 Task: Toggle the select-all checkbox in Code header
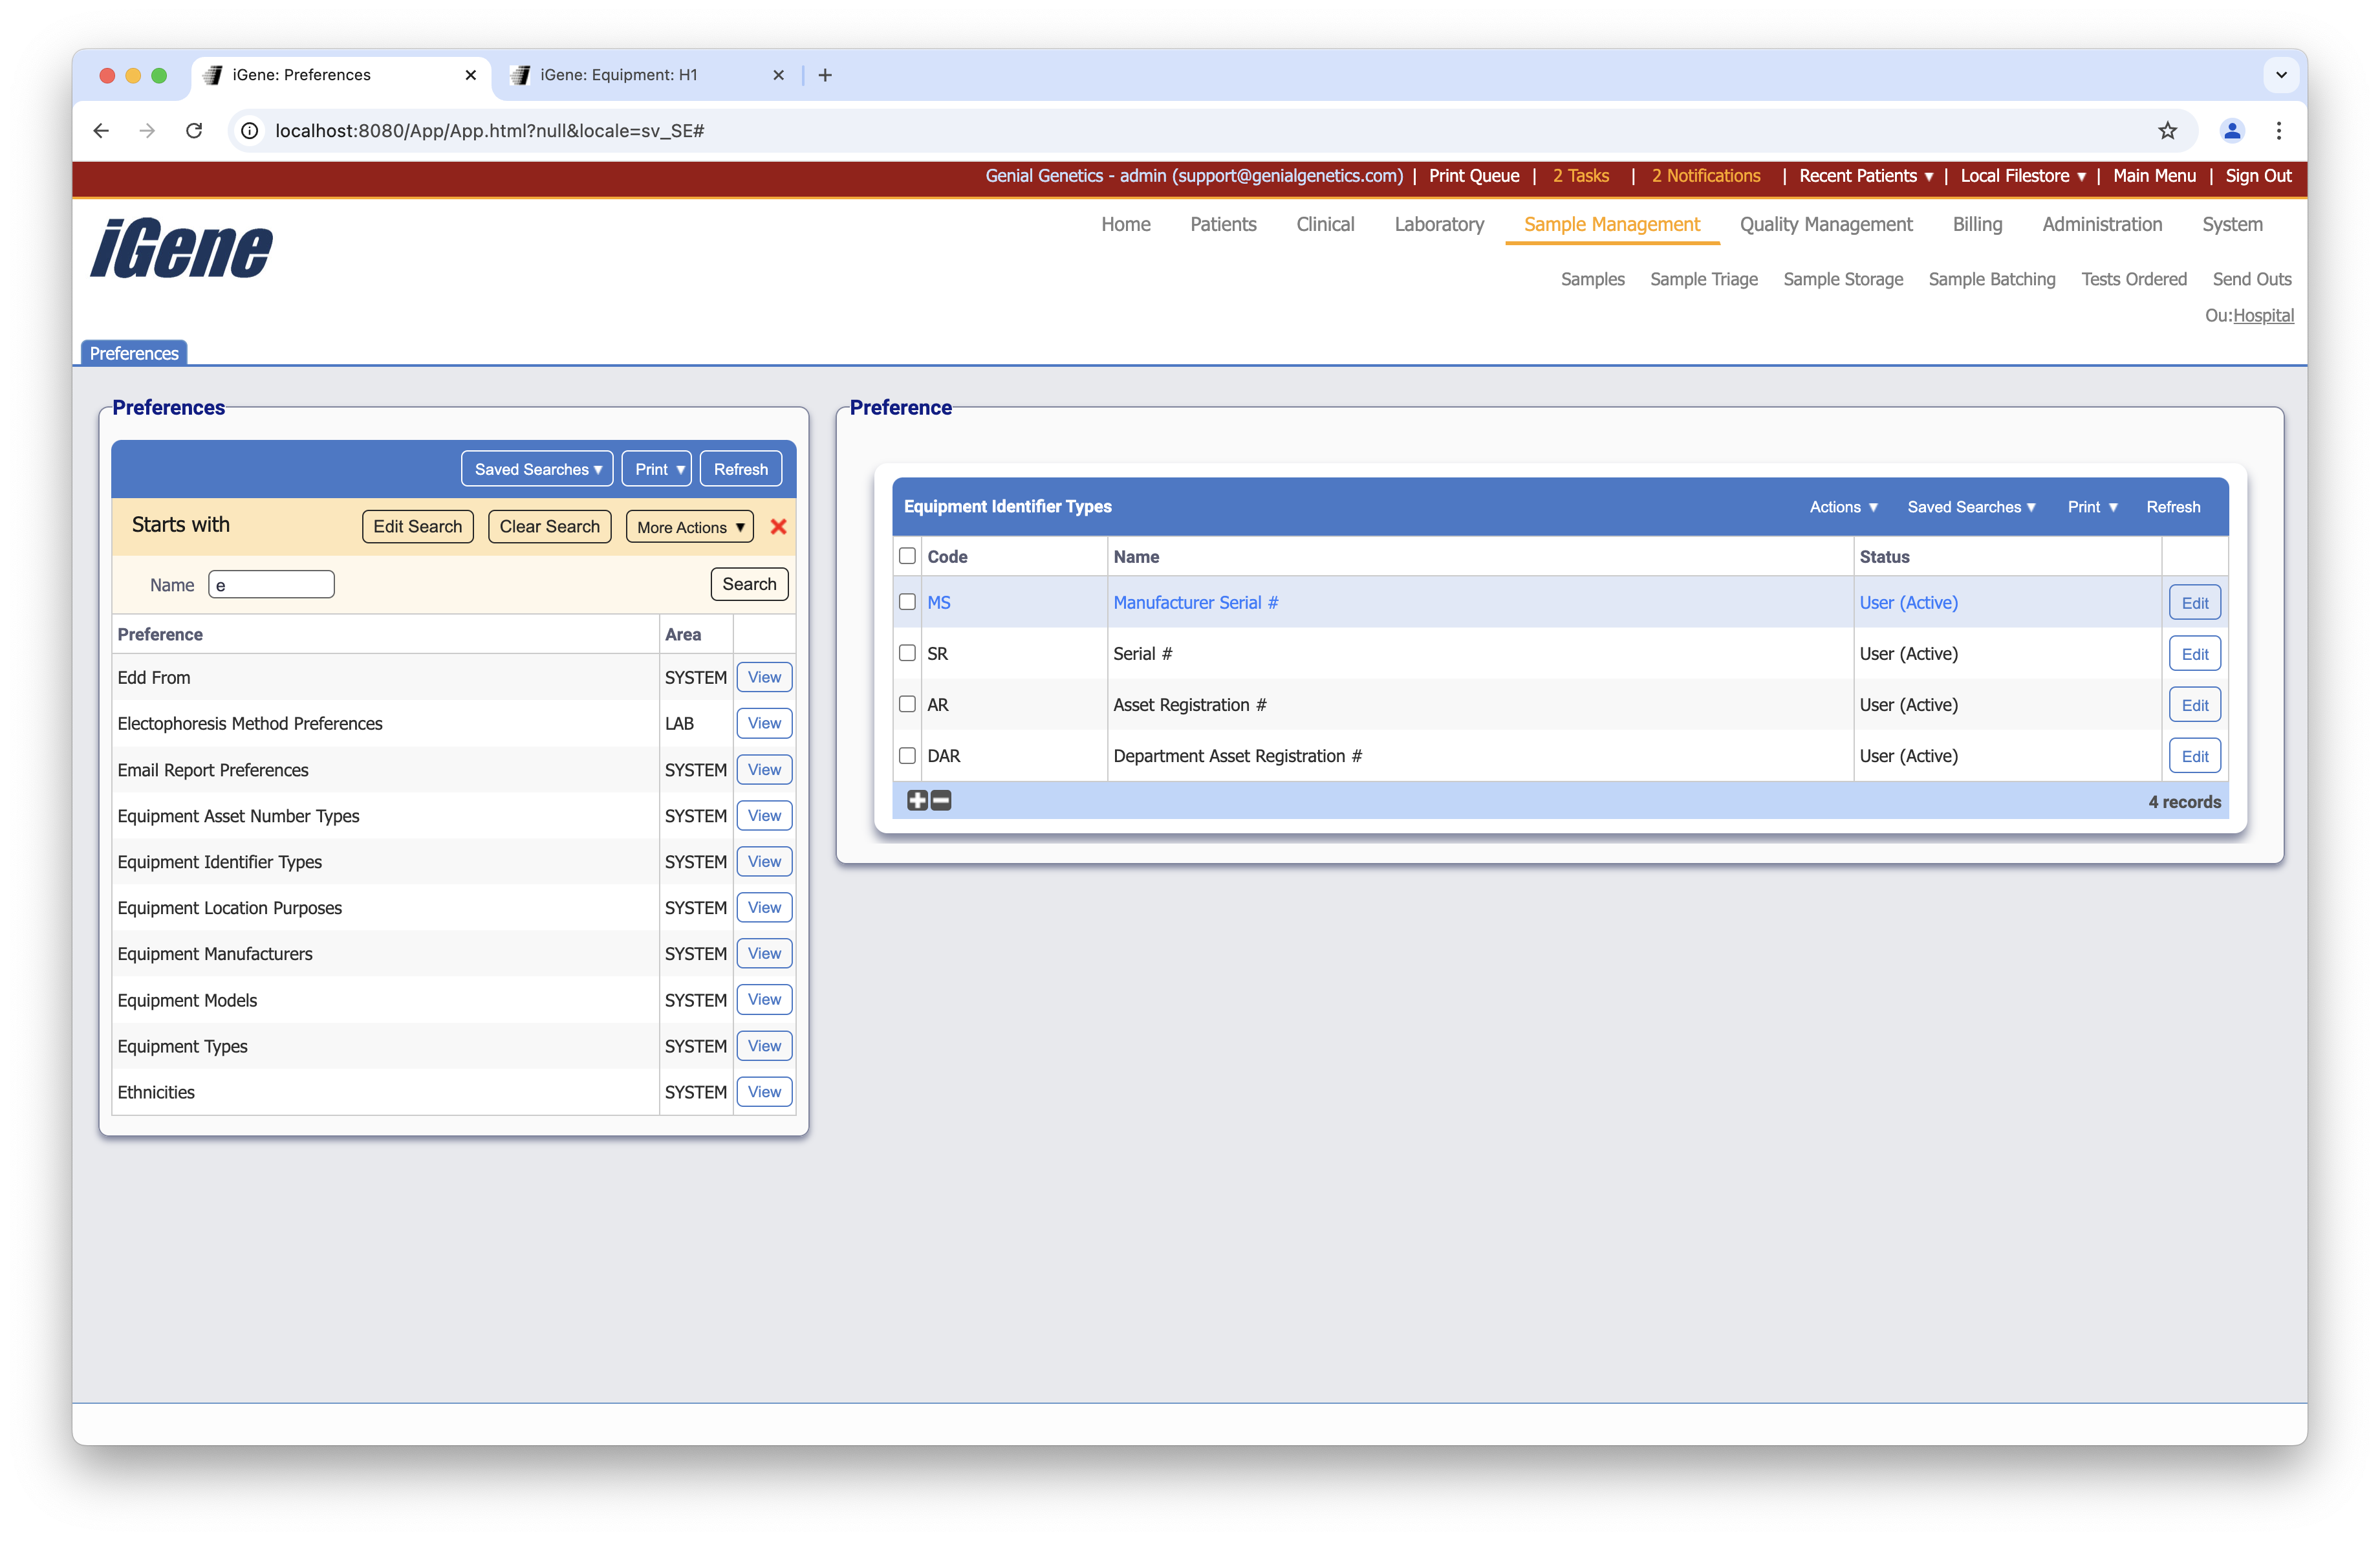point(907,556)
